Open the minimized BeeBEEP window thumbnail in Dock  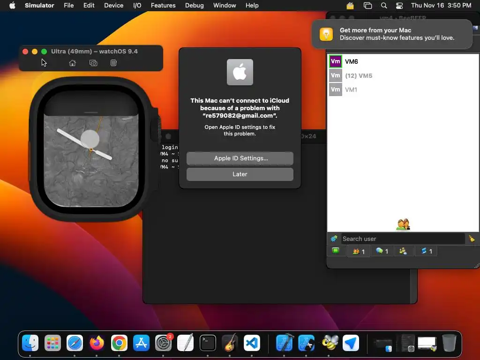click(427, 344)
